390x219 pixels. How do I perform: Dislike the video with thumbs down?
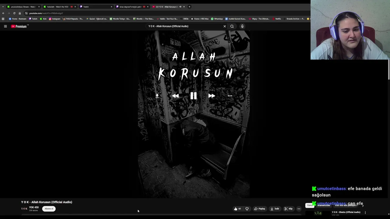[x=247, y=209]
